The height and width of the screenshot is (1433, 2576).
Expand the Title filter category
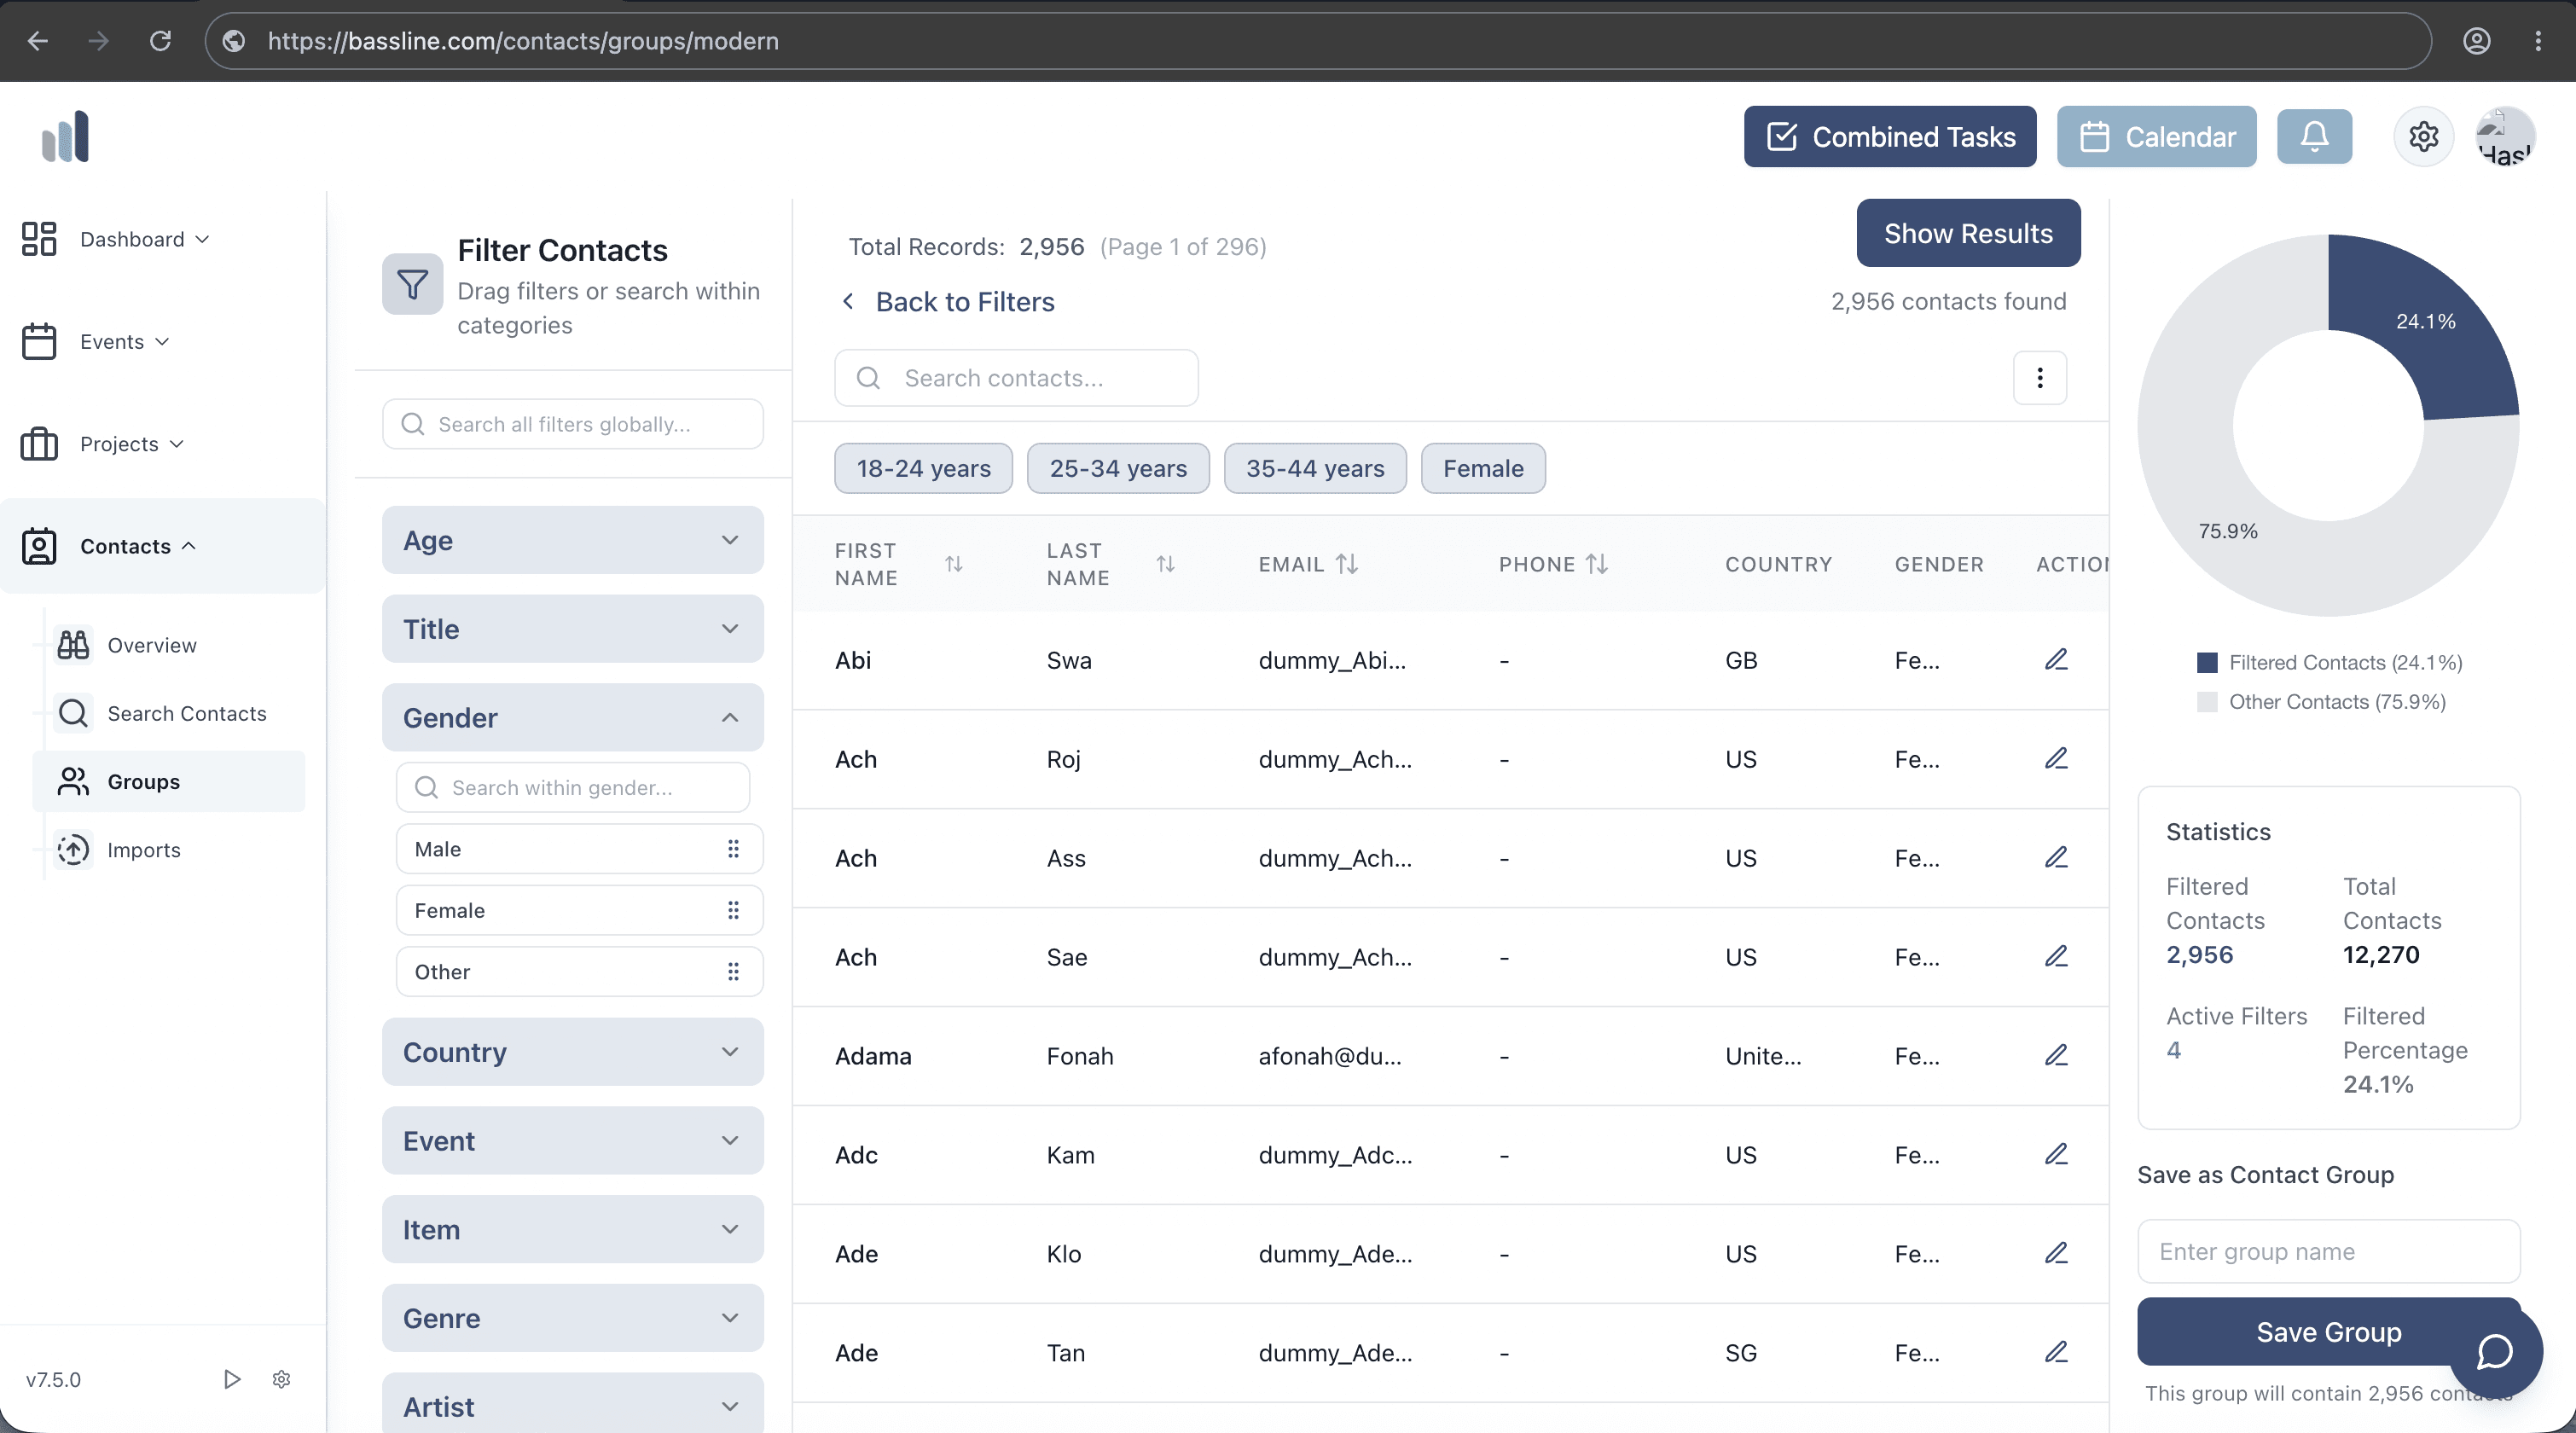(x=573, y=629)
